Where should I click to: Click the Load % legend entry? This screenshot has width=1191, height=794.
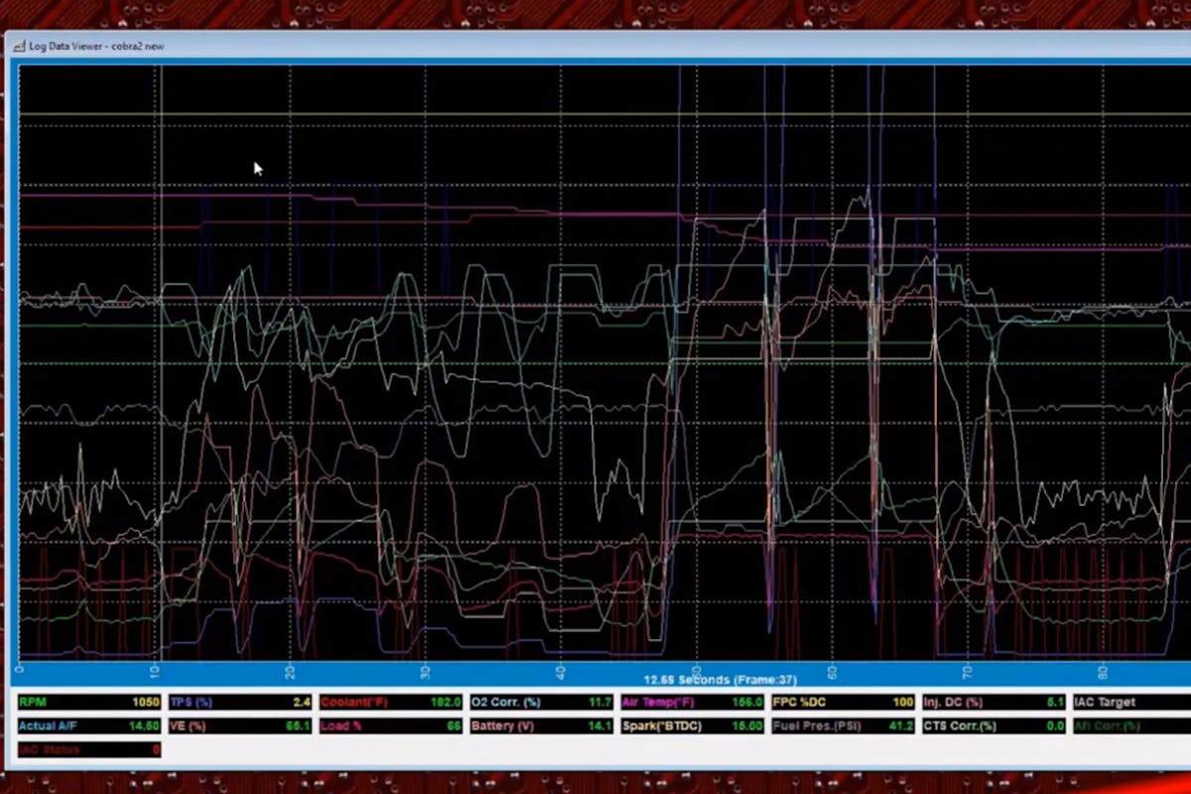(390, 726)
